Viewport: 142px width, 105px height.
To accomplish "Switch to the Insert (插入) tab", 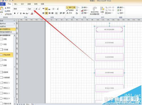I will [16, 4].
